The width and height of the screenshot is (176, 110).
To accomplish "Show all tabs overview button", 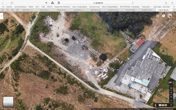I will [x=172, y=2].
